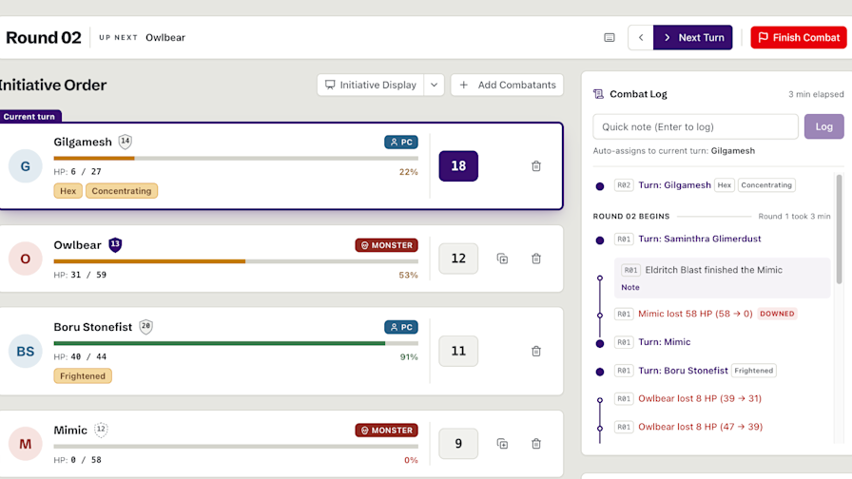This screenshot has width=852, height=479.
Task: Click the Combat Log scrollbar
Action: click(x=839, y=228)
